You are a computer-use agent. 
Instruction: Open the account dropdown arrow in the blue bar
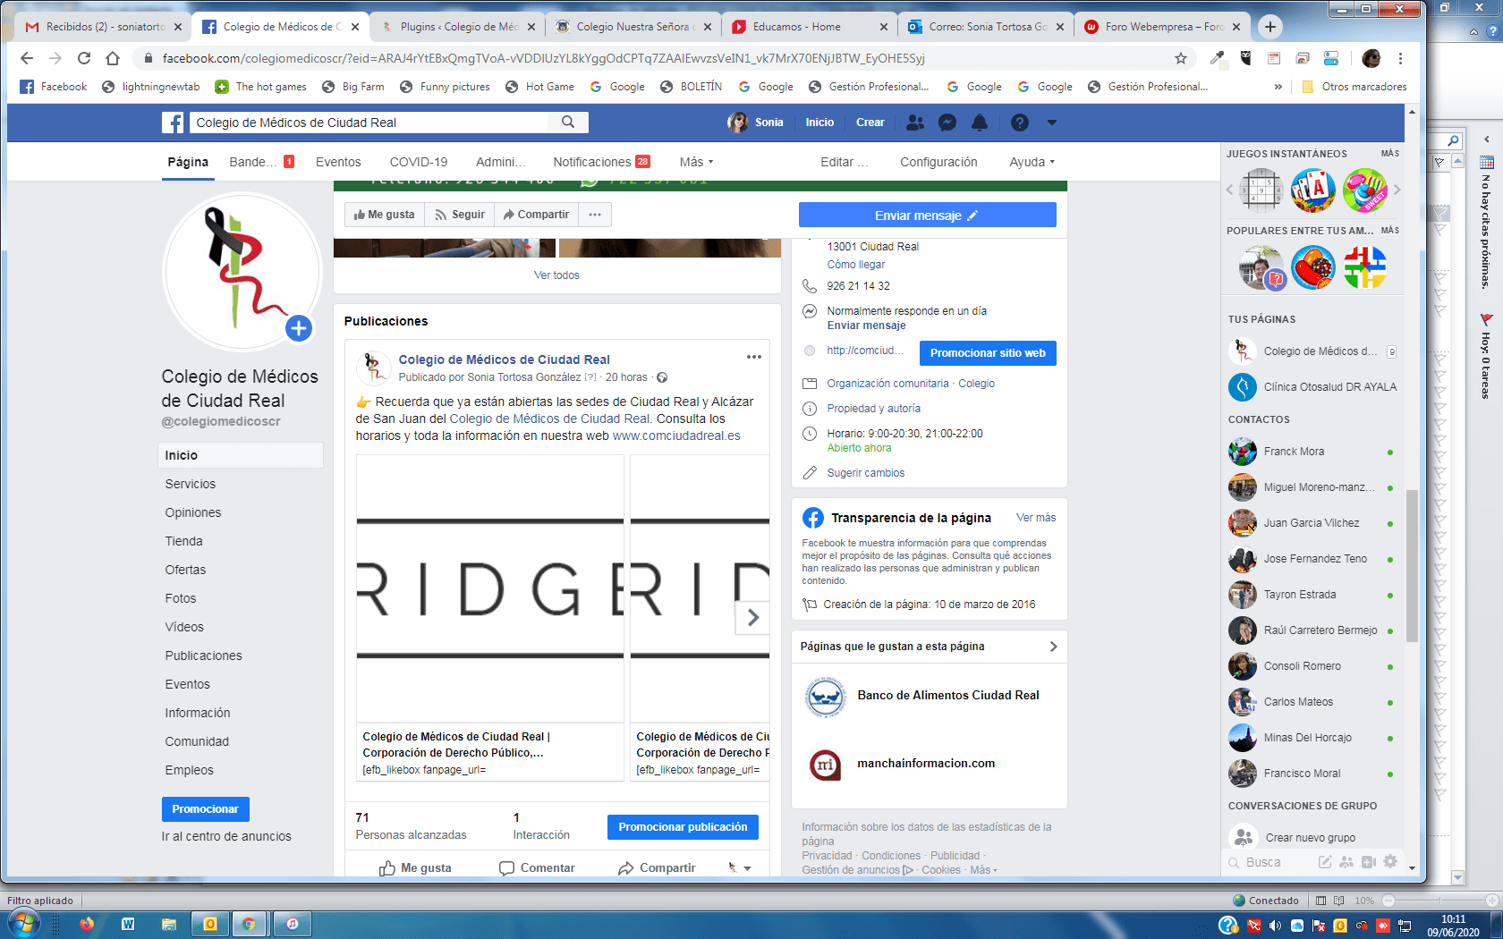1052,123
